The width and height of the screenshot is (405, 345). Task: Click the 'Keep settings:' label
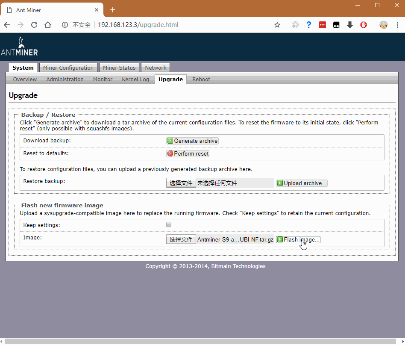click(41, 225)
